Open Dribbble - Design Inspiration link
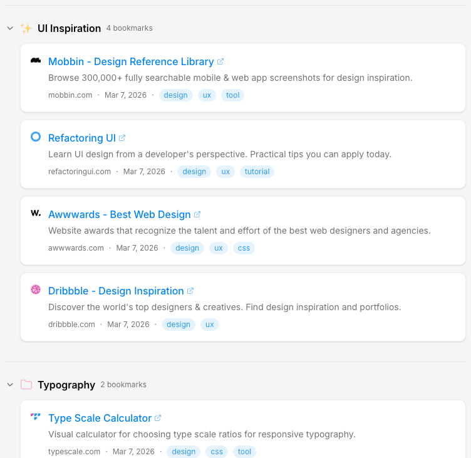This screenshot has height=458, width=471. (x=116, y=291)
